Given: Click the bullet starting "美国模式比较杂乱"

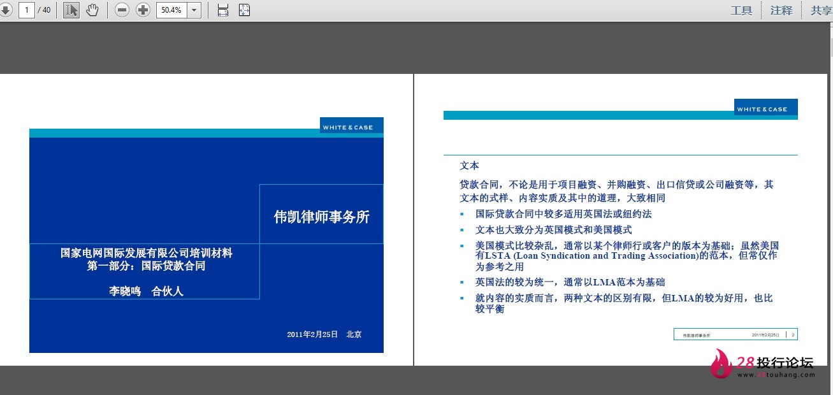Looking at the screenshot, I should pyautogui.click(x=627, y=256).
